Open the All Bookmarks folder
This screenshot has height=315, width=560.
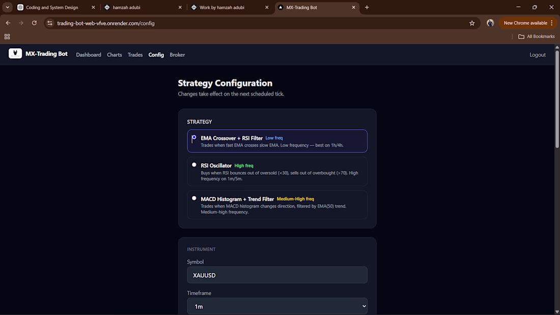tap(537, 37)
